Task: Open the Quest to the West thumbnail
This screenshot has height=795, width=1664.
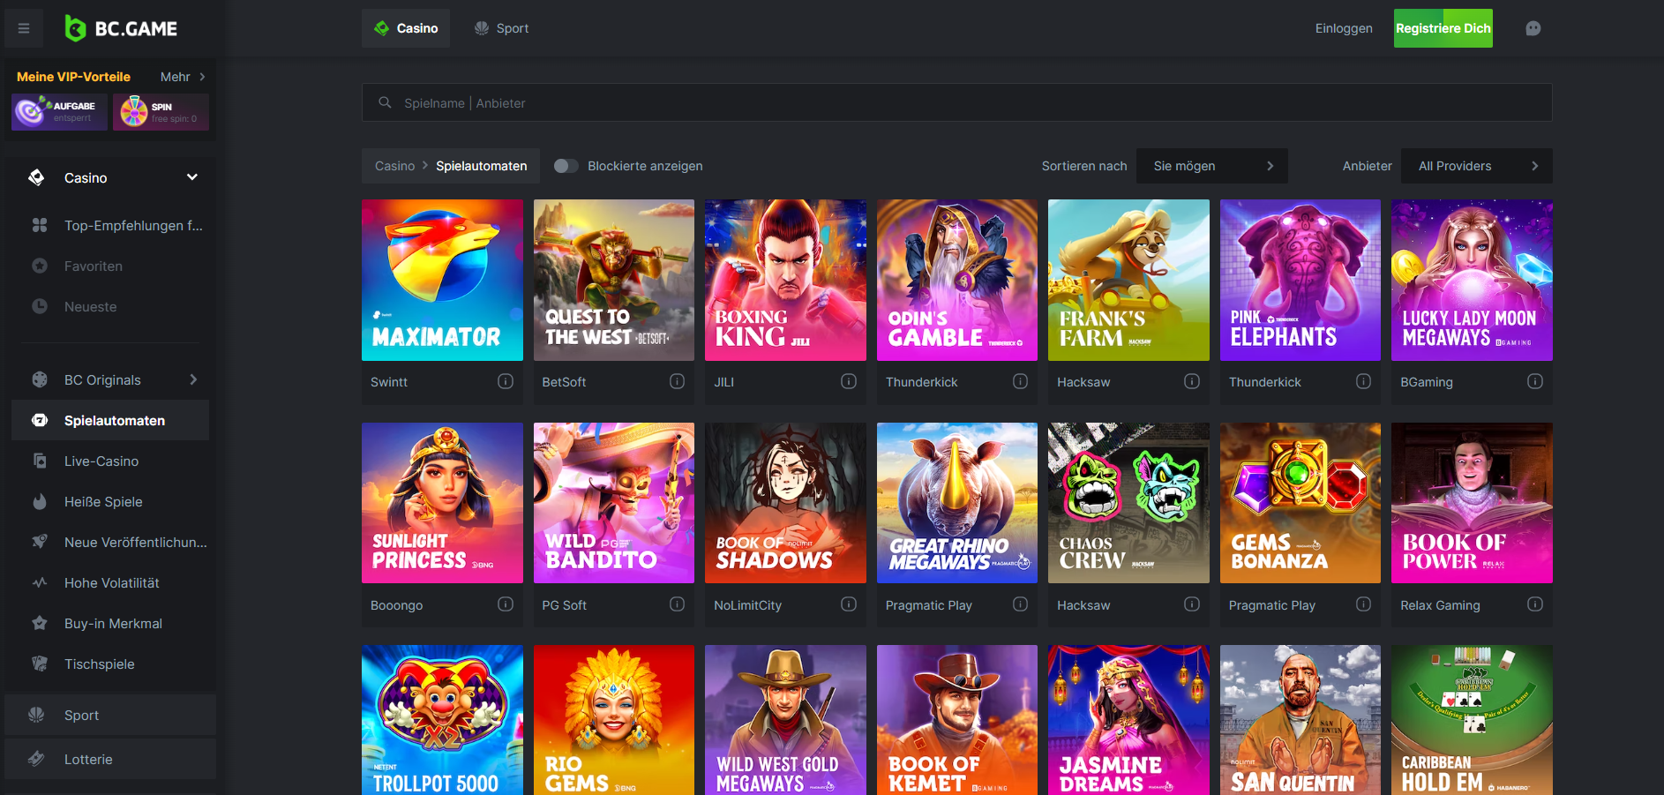Action: point(614,280)
